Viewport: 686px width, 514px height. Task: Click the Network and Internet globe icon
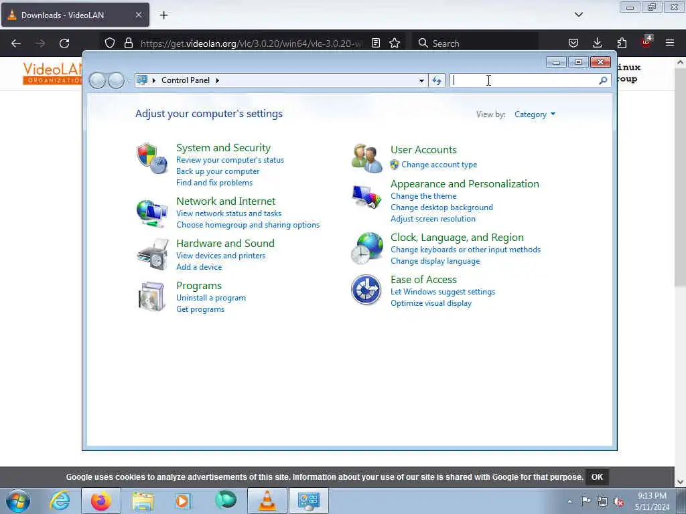pyautogui.click(x=152, y=213)
